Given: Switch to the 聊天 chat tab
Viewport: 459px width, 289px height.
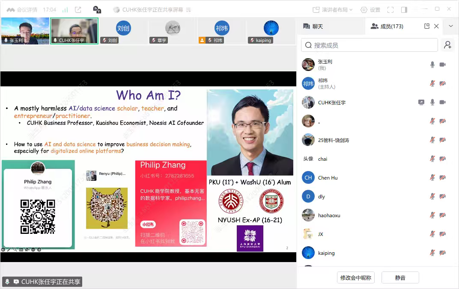Looking at the screenshot, I should click(313, 26).
